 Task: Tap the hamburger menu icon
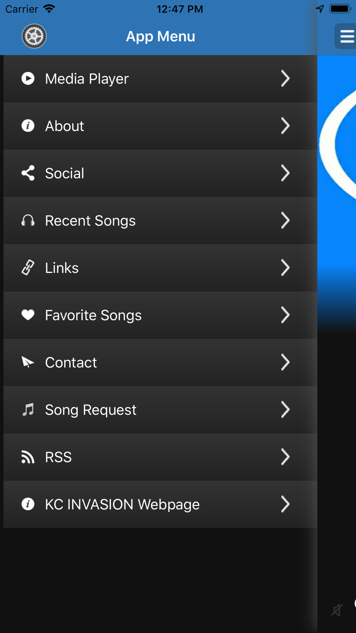(346, 36)
